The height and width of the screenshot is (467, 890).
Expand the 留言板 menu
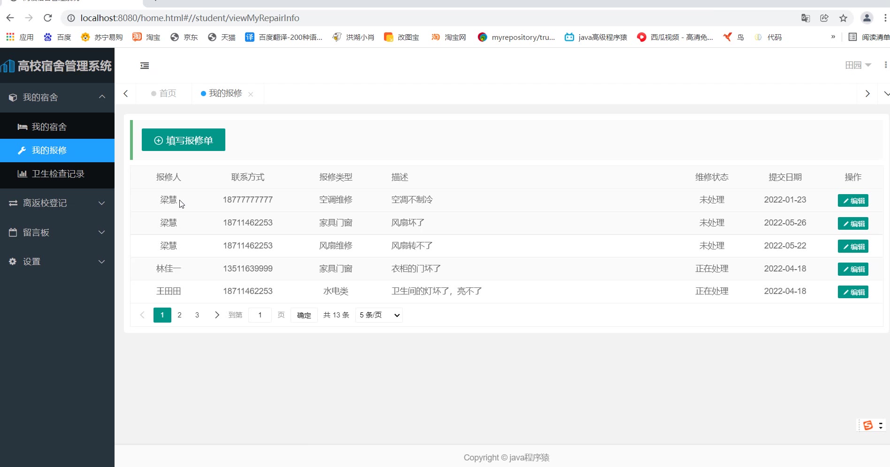tap(57, 233)
